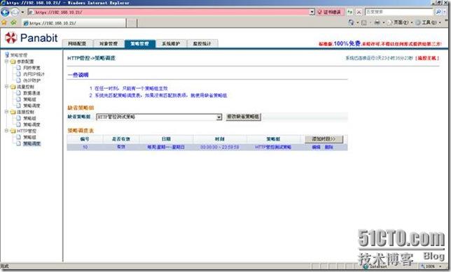Open 策略调度 under 流量控制
The image size is (451, 272).
[32, 106]
